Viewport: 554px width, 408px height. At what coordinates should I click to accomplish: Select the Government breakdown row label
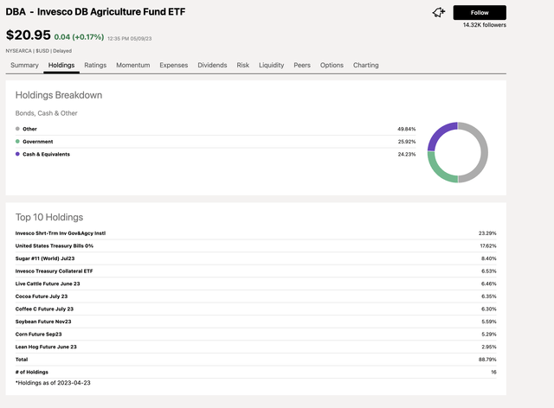38,142
